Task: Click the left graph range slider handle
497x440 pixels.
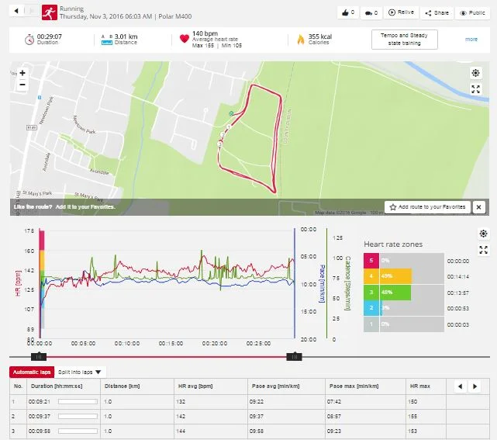Action: click(x=36, y=356)
